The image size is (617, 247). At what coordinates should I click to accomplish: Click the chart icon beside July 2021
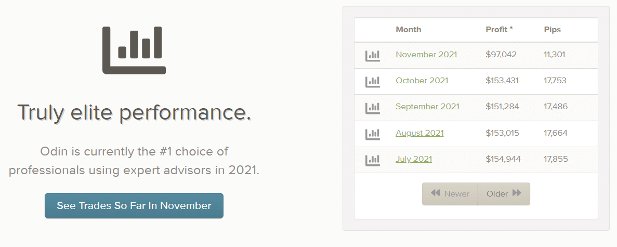pyautogui.click(x=373, y=160)
